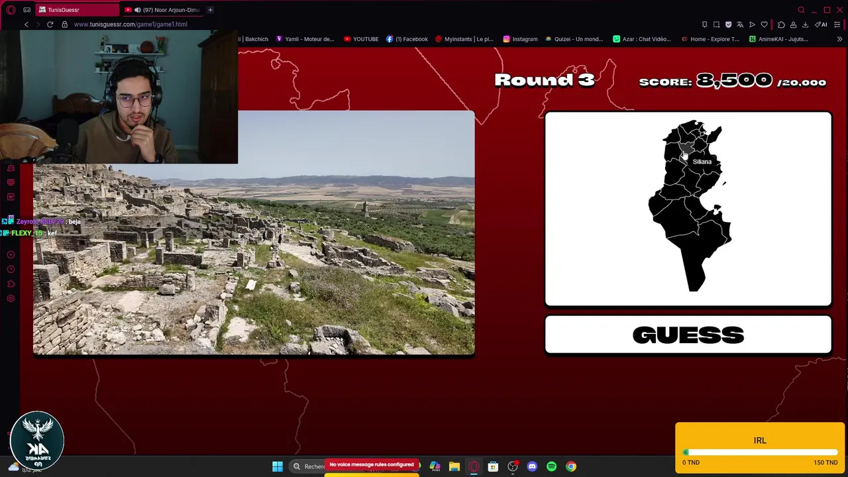Open the Opera account profile icon
This screenshot has height=477, width=848.
point(793,25)
